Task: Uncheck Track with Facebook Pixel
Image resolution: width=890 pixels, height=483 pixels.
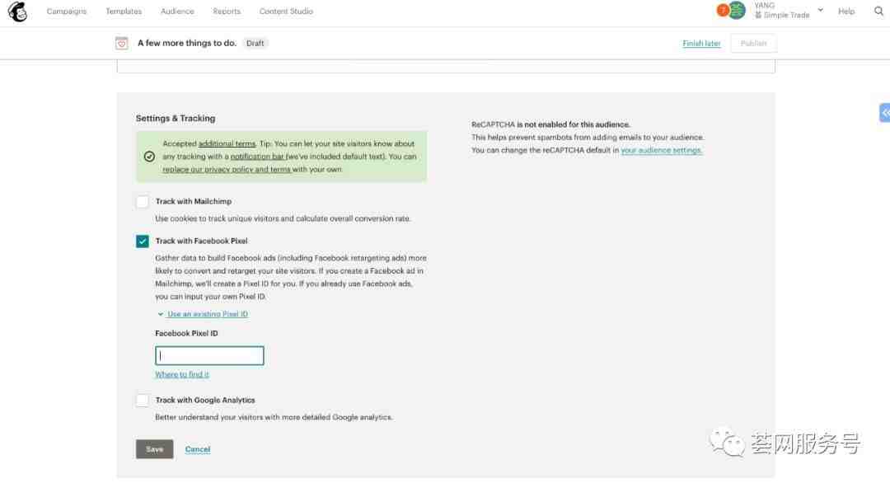Action: pos(143,242)
